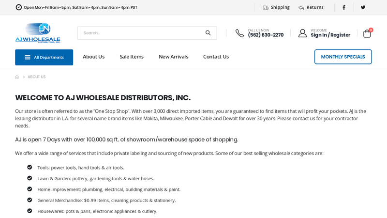Click the clock icon beside opening hours
Image resolution: width=387 pixels, height=218 pixels.
pyautogui.click(x=19, y=7)
